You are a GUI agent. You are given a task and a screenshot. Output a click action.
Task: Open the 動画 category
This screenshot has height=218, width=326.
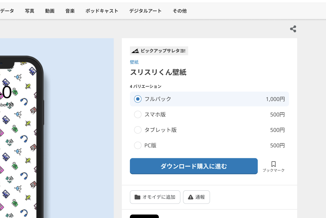point(50,11)
